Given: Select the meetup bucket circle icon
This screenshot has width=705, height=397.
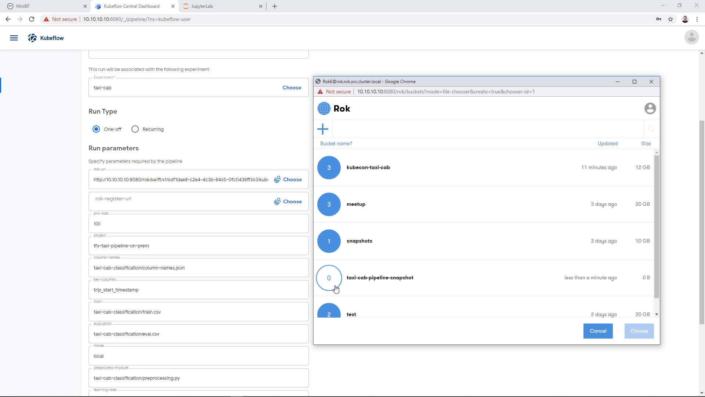Looking at the screenshot, I should click(329, 204).
